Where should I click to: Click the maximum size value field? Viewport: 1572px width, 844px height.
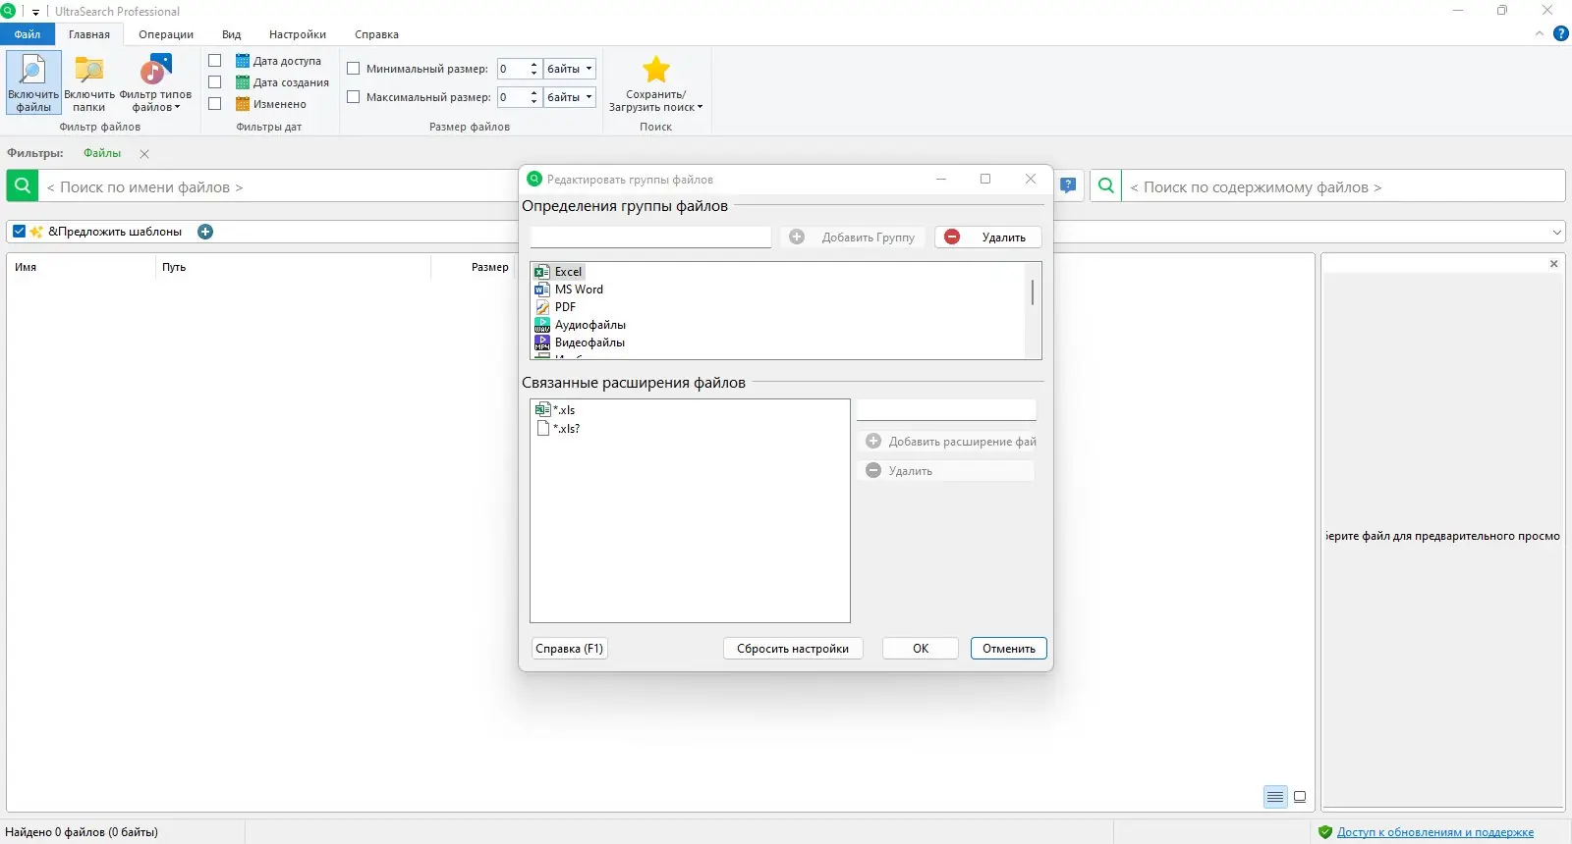coord(512,97)
